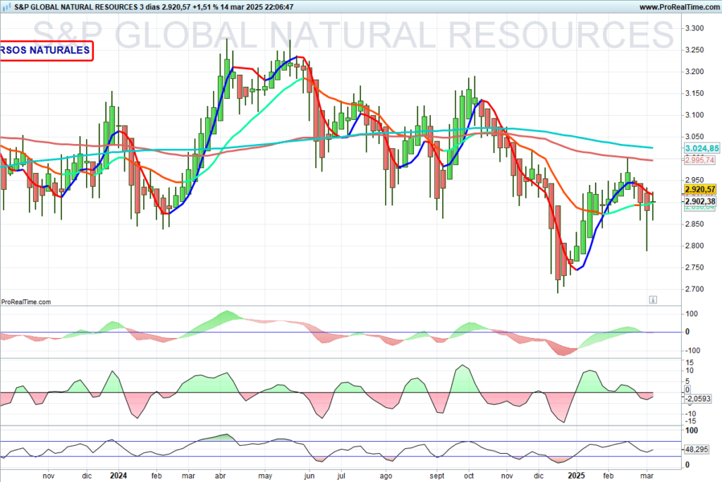Click the 3.100 price axis label
Viewport: 722px width, 482px height.
695,115
